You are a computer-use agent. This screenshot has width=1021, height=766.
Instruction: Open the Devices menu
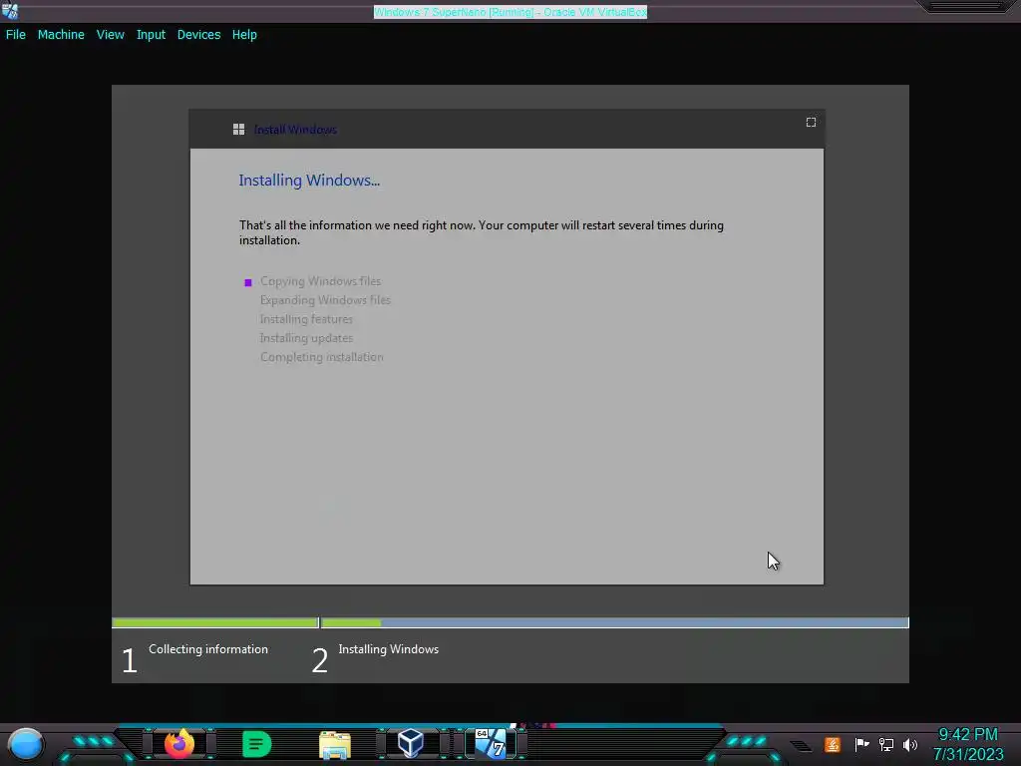[x=198, y=35]
